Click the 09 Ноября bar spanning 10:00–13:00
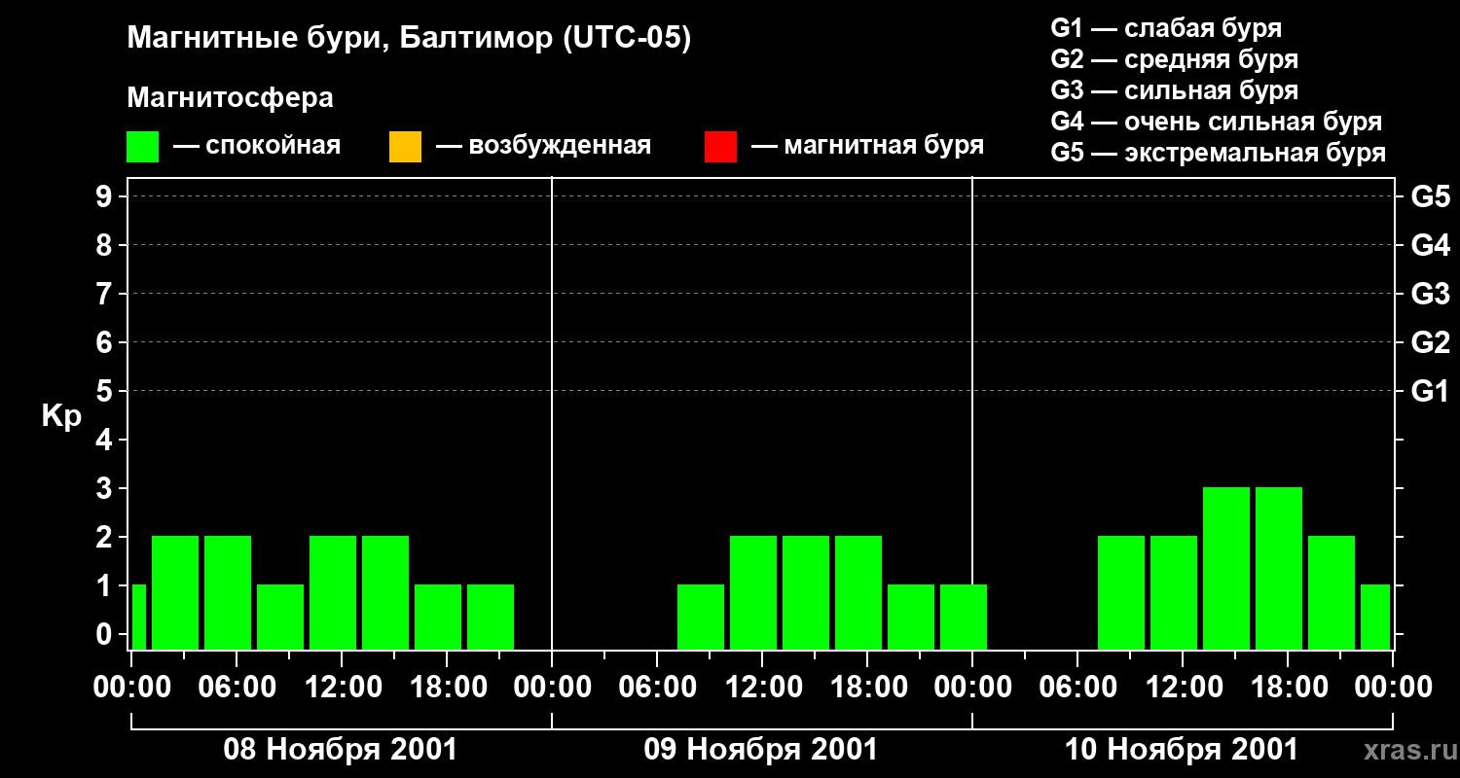This screenshot has height=778, width=1460. tap(753, 592)
